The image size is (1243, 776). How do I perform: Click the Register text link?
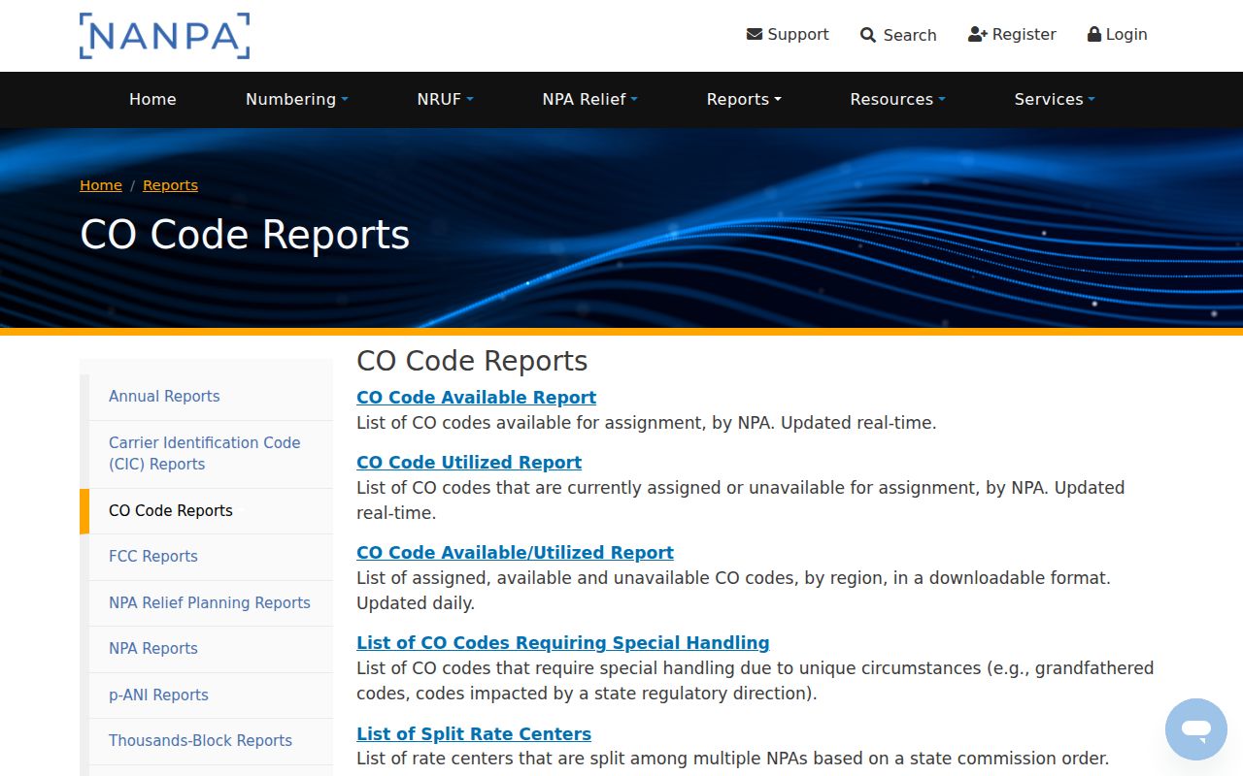(1025, 34)
